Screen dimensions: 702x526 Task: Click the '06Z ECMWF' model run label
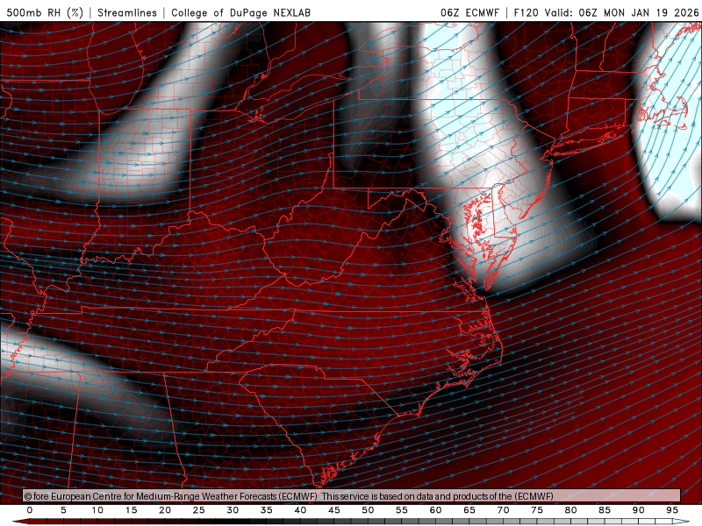[x=469, y=12]
